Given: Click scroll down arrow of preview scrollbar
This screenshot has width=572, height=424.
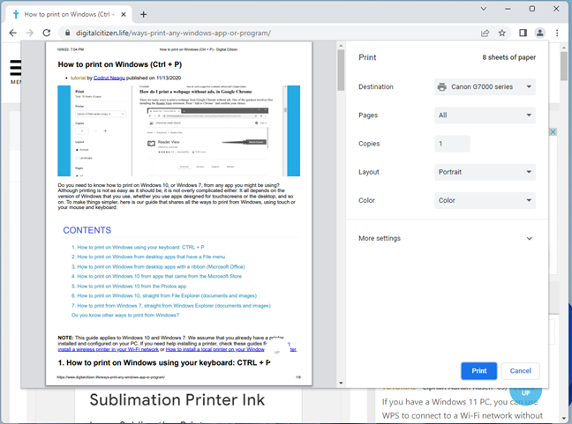Looking at the screenshot, I should (341, 383).
